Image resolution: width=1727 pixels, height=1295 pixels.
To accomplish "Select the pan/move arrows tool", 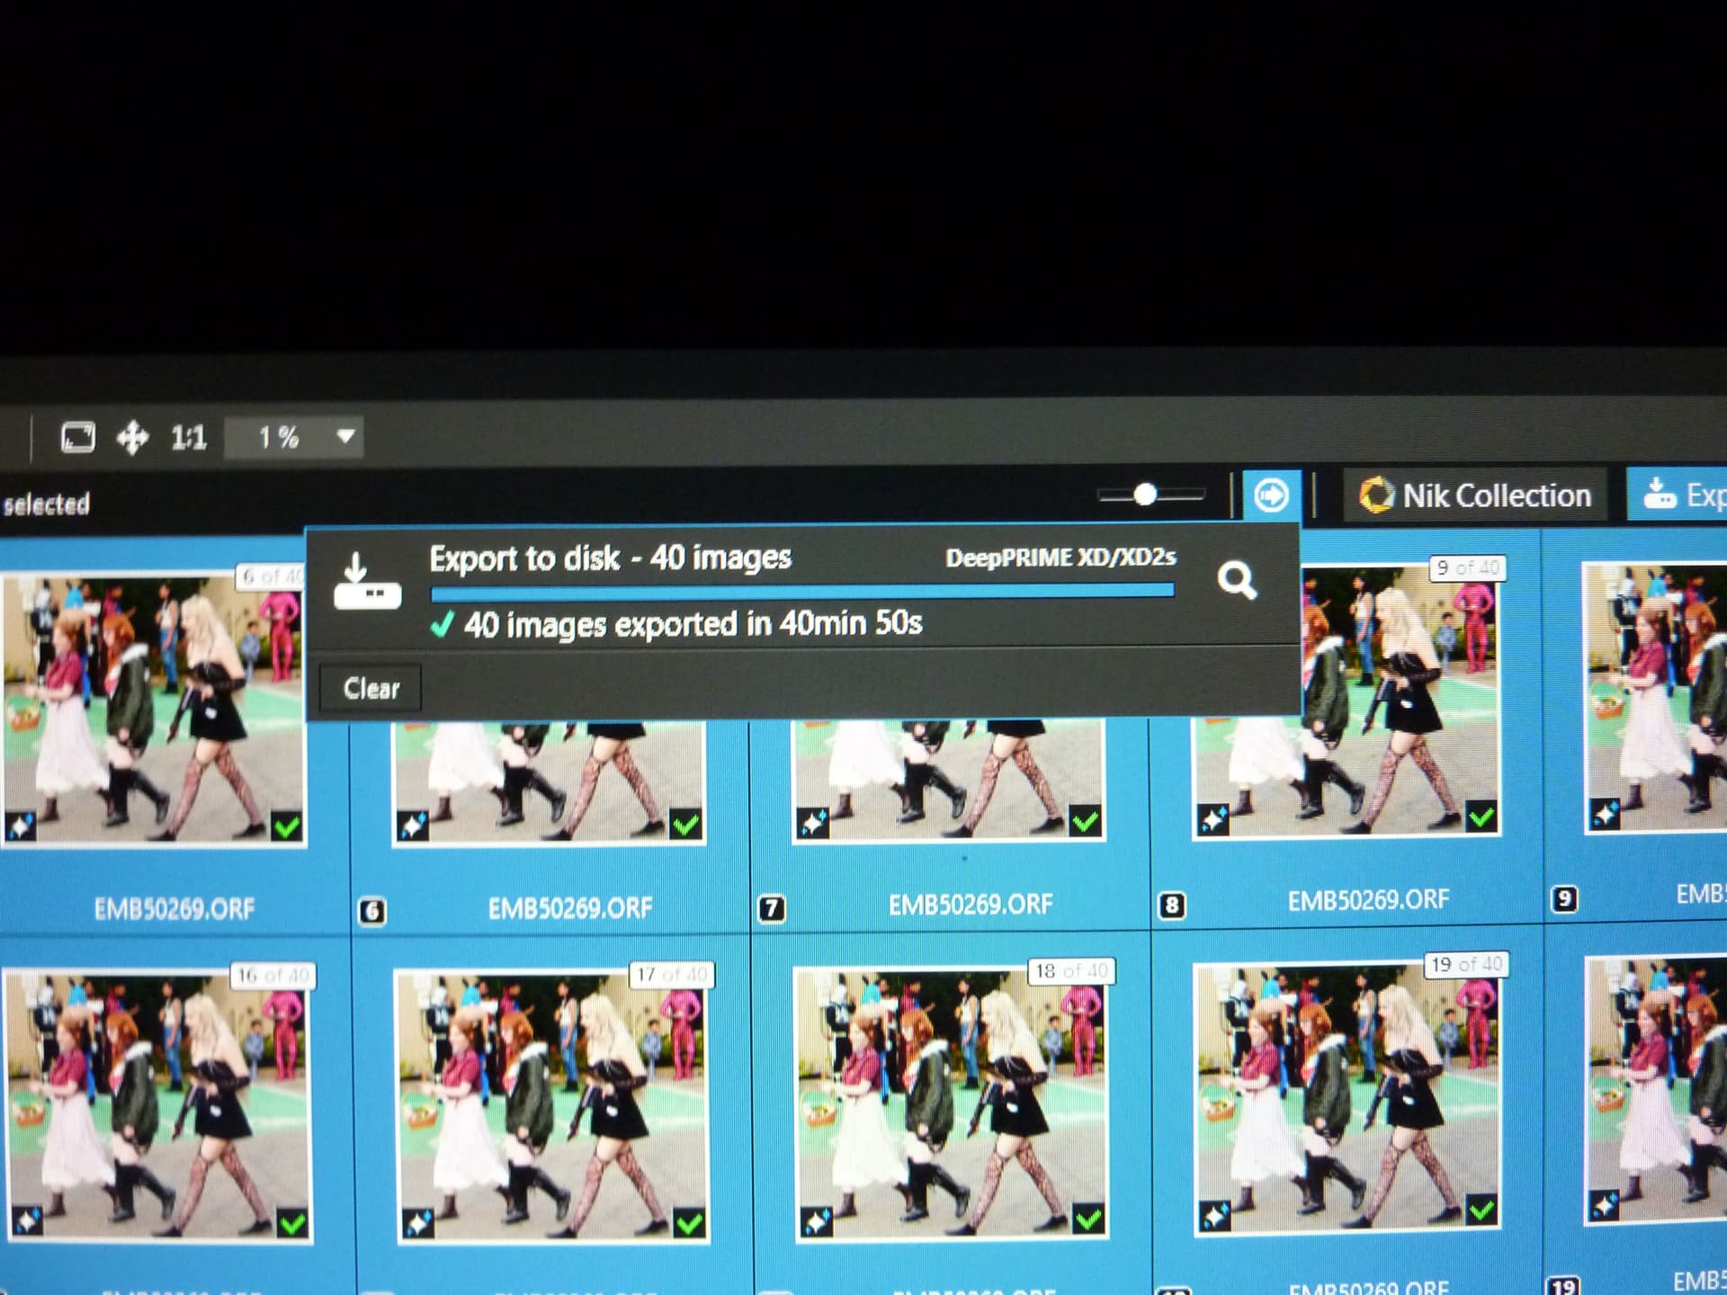I will tap(132, 438).
